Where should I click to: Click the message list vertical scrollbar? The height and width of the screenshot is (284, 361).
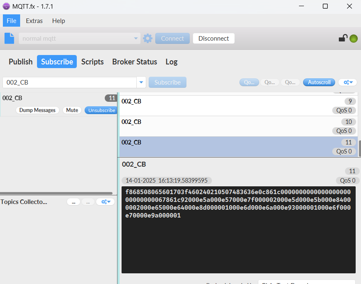359,149
